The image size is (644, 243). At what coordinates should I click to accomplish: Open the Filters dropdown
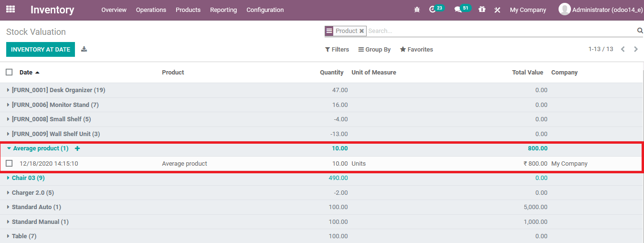point(337,49)
